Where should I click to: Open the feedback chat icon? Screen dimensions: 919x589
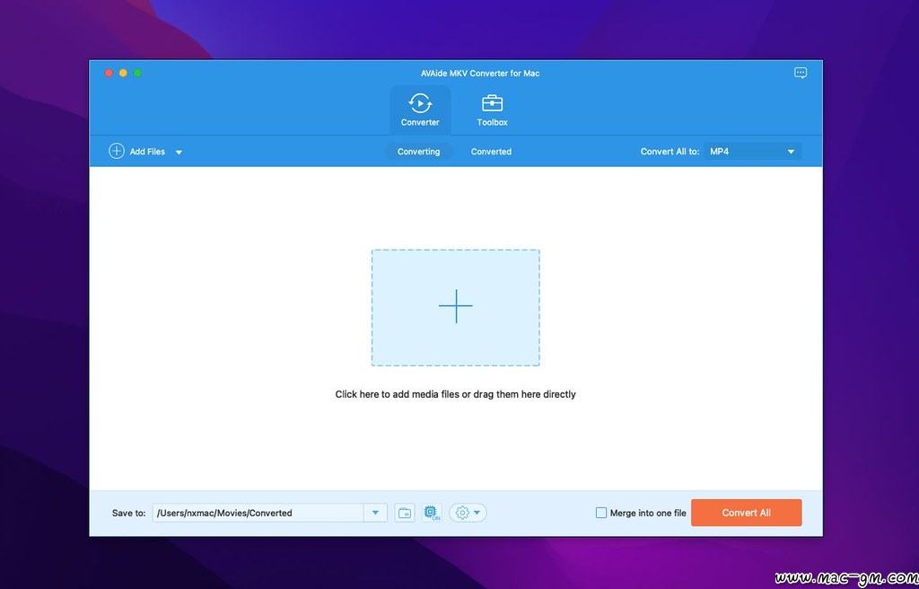point(800,74)
